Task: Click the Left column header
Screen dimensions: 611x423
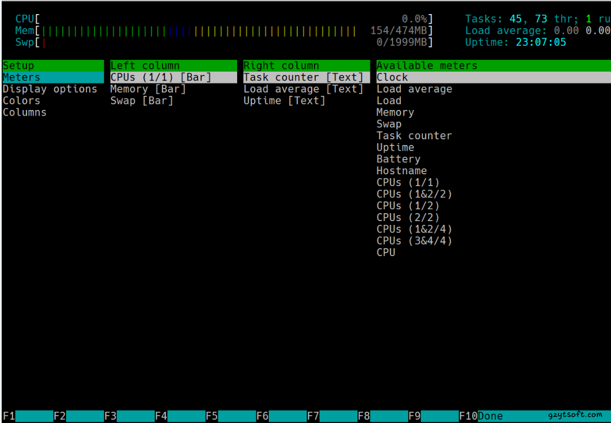Action: pos(173,66)
